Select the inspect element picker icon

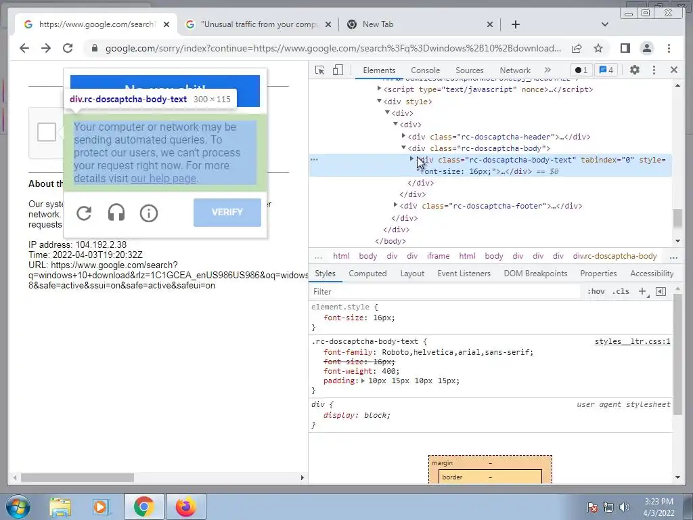click(x=320, y=70)
